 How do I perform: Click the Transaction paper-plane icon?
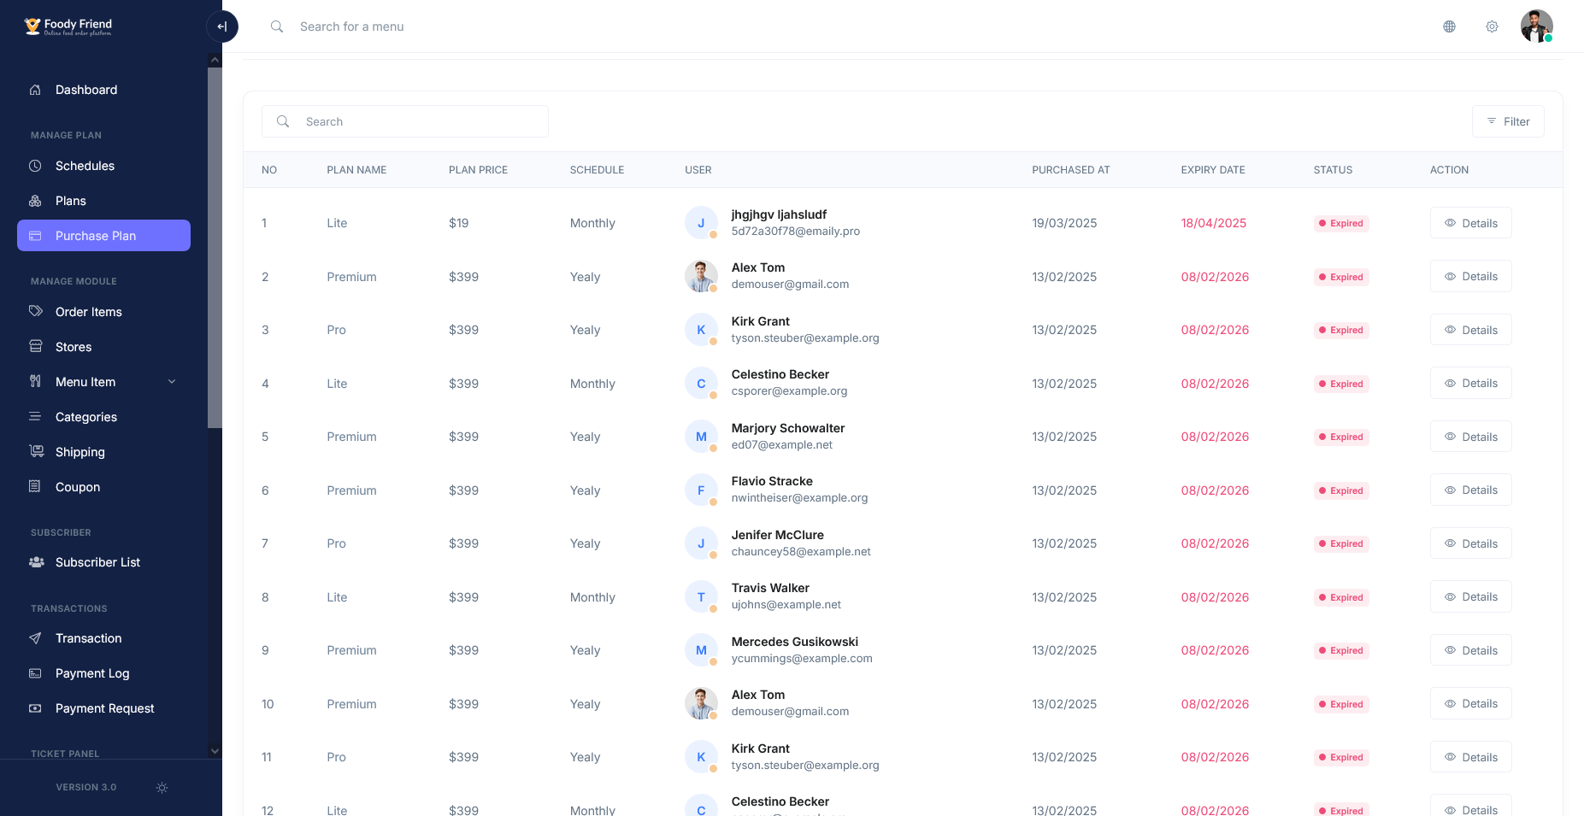(35, 638)
